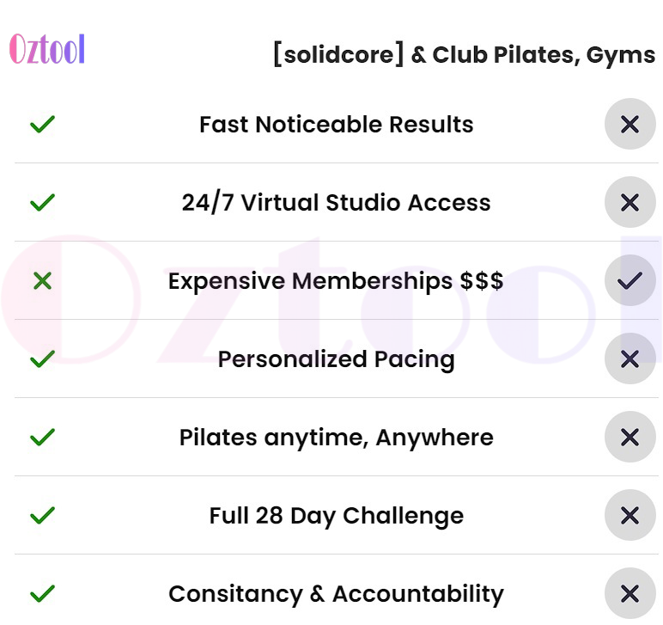663x625 pixels.
Task: Click gray checkmark circle beside Expensive Memberships
Action: (630, 280)
